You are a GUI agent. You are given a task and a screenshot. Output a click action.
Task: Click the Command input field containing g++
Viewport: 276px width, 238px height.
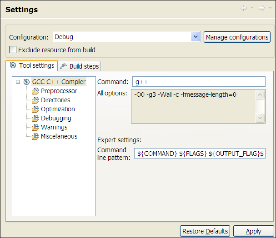pyautogui.click(x=199, y=82)
